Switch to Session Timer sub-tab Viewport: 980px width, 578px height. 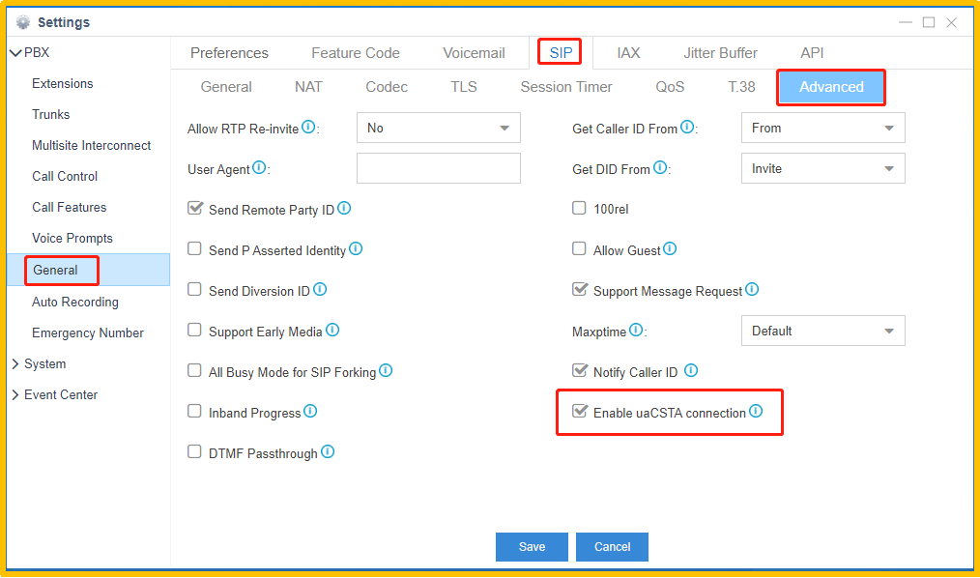566,87
